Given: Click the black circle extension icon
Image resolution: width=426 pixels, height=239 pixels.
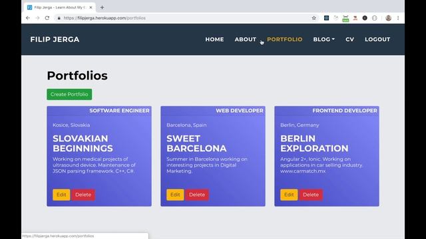Looking at the screenshot, I should point(365,18).
